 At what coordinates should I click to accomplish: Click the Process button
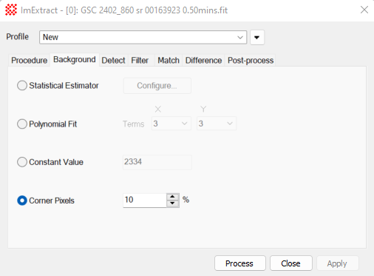pyautogui.click(x=240, y=263)
